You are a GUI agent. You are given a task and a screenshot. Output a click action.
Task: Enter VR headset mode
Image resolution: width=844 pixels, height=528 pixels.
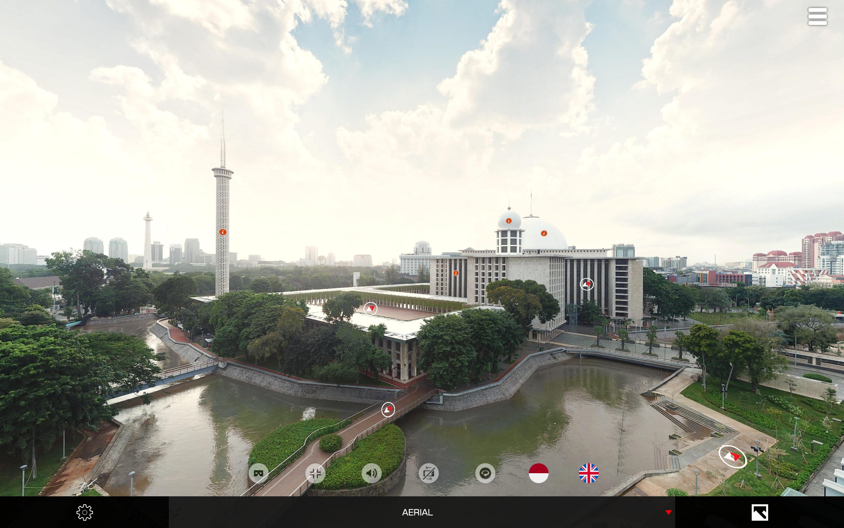[258, 473]
